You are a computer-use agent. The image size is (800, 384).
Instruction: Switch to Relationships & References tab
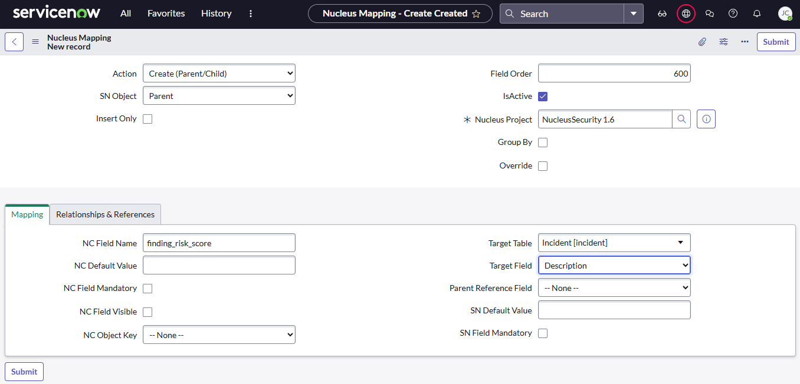click(x=105, y=214)
